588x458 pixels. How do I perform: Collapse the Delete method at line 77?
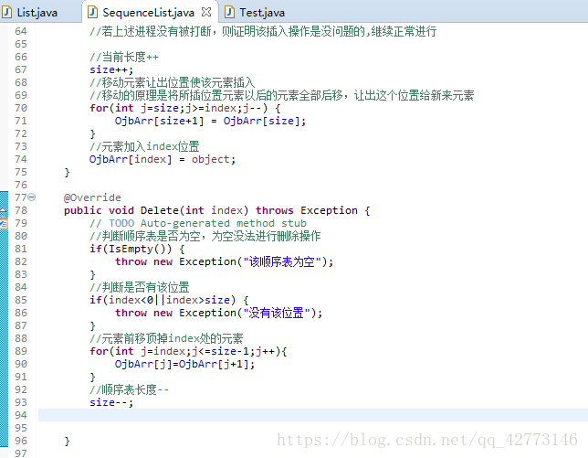click(x=32, y=197)
